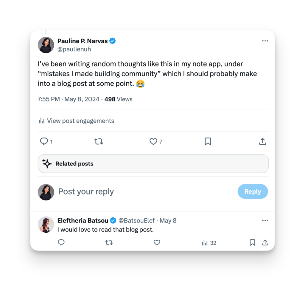Visit profile @paulienuh
Screen dimensions: 305x281
point(74,49)
